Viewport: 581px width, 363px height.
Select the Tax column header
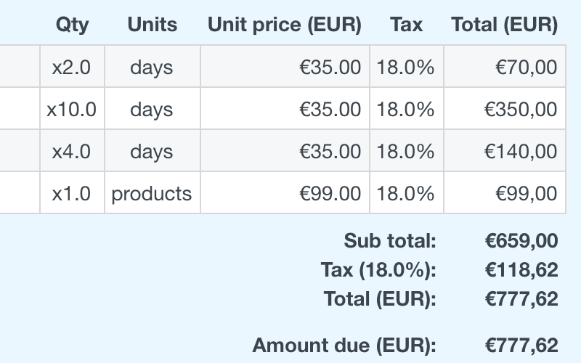pyautogui.click(x=406, y=25)
